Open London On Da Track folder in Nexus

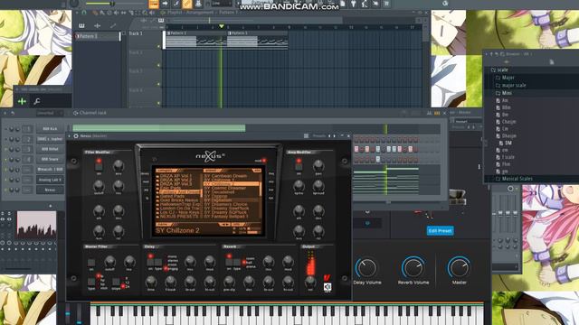coord(178,209)
